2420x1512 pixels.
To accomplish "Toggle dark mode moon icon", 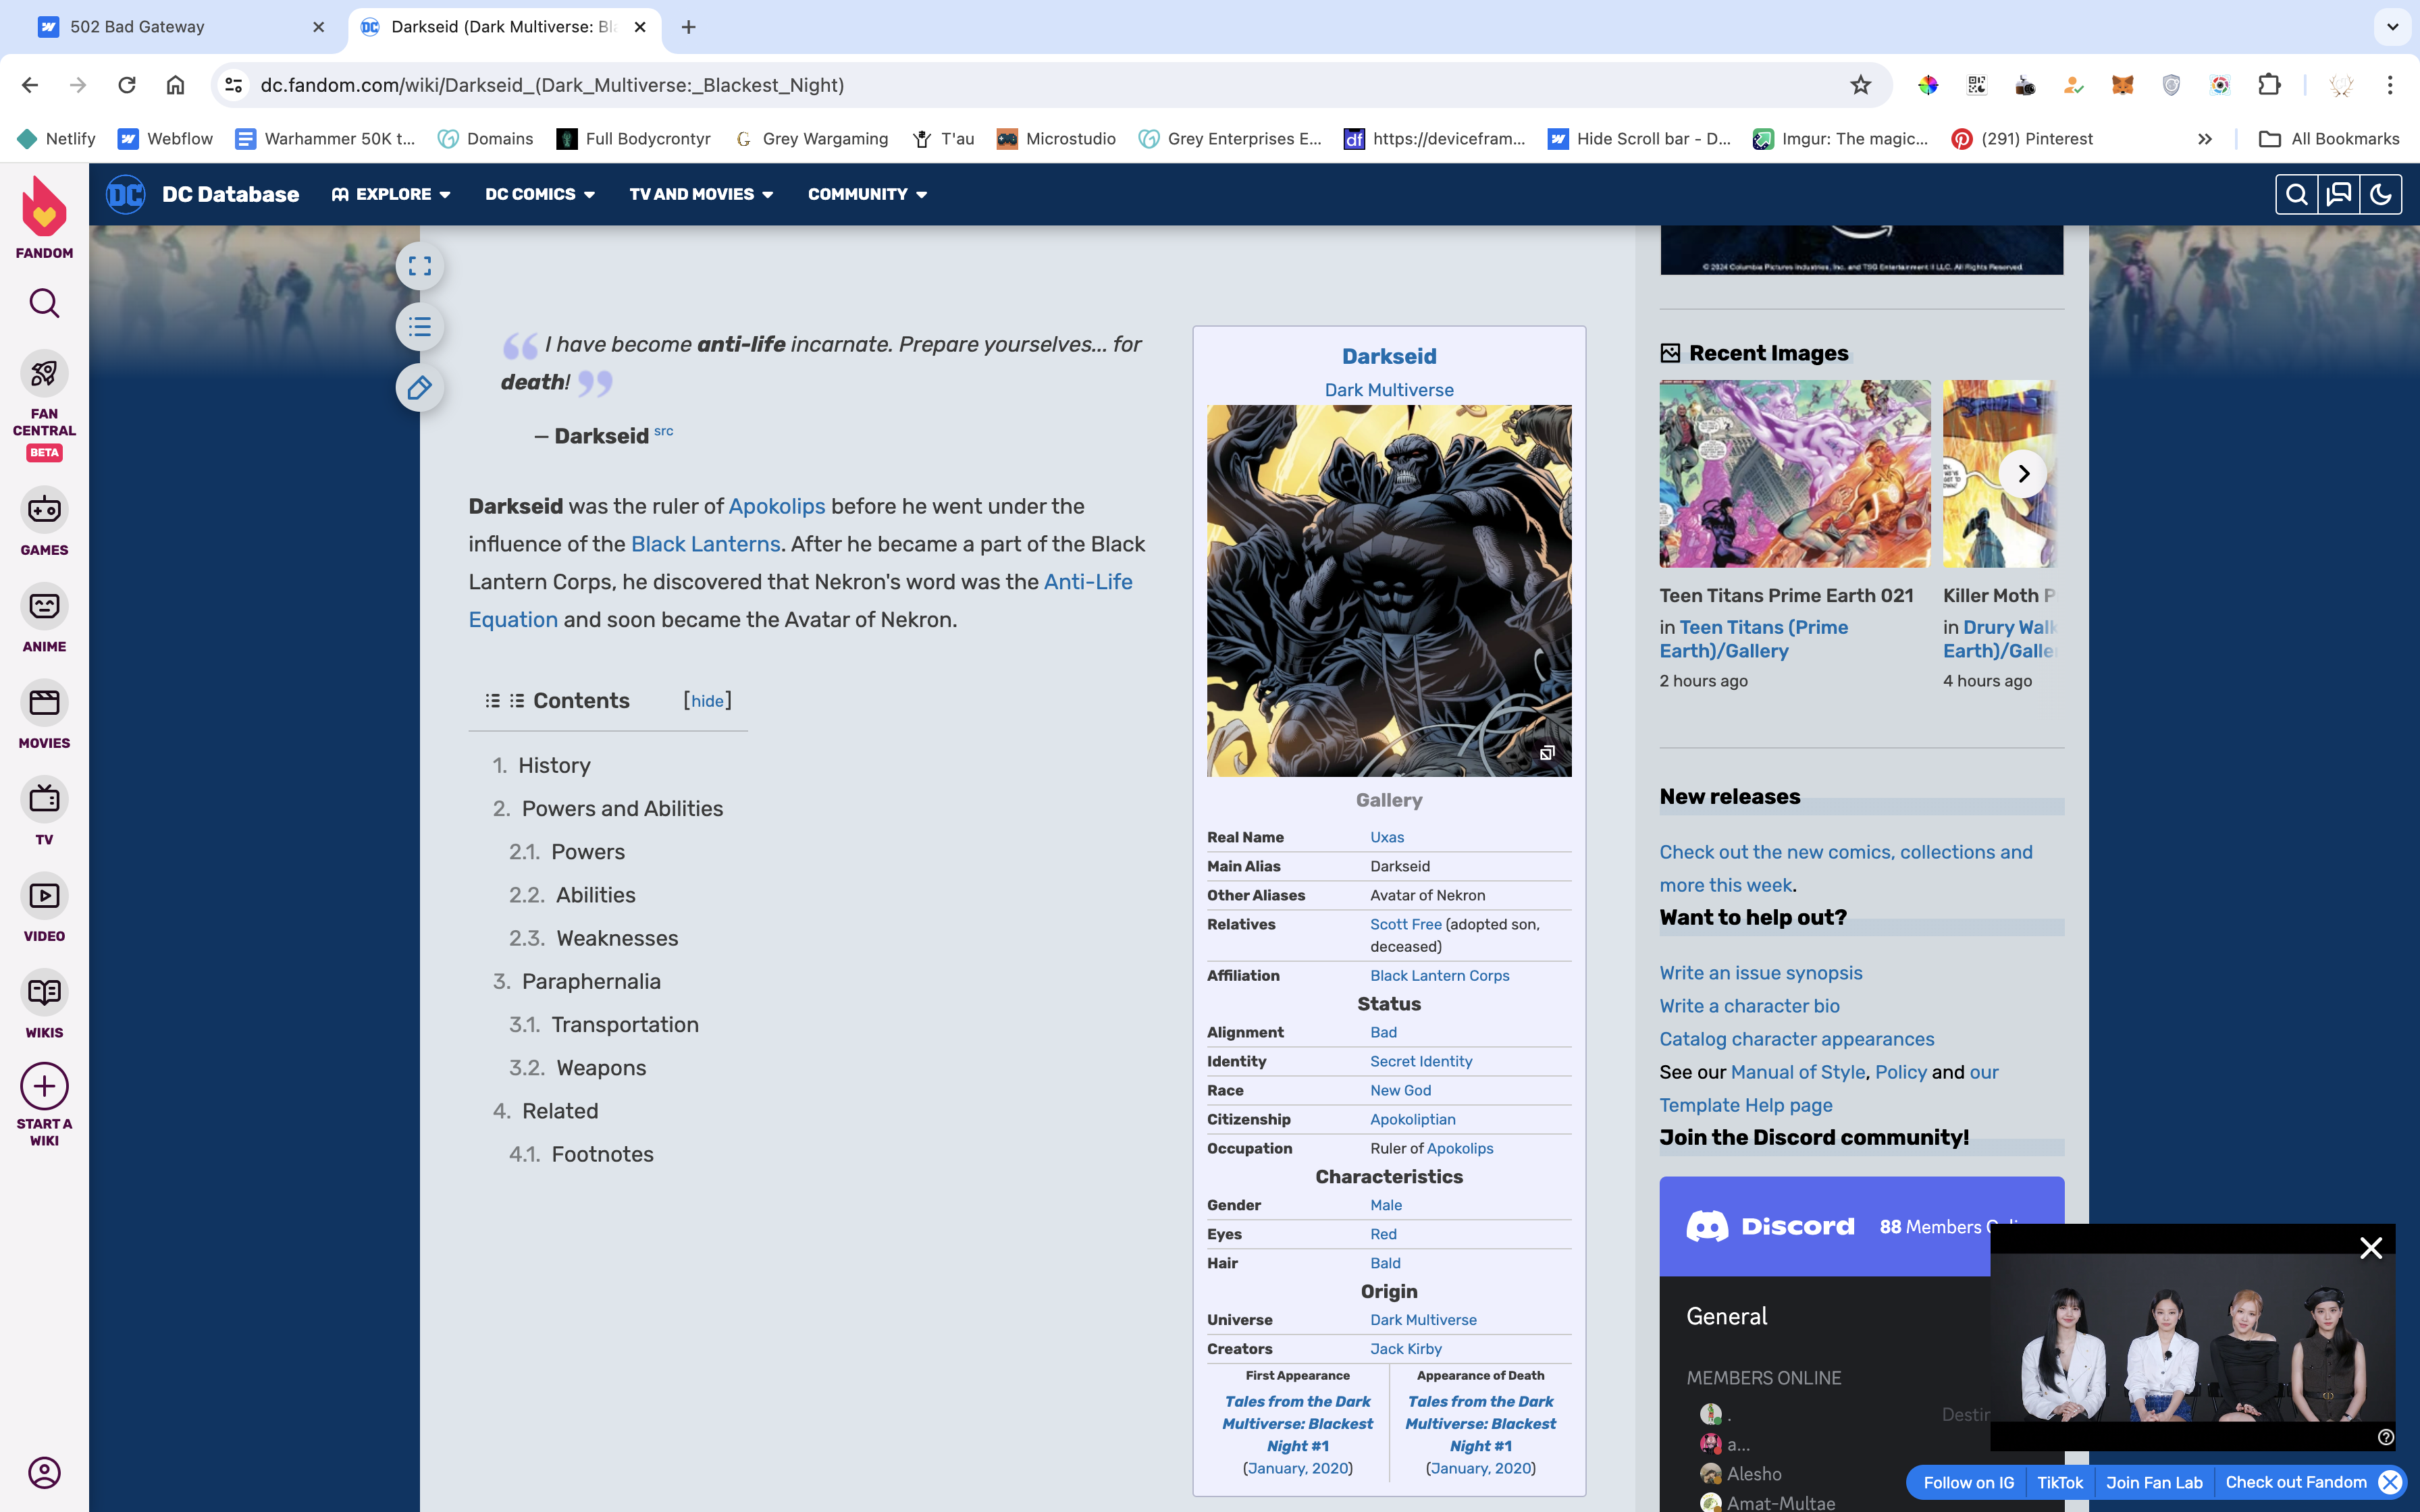I will tap(2380, 194).
